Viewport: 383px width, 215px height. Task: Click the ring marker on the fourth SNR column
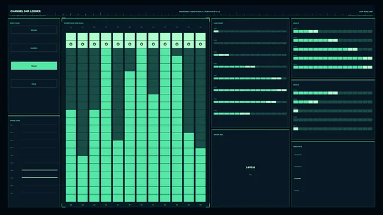(107, 44)
